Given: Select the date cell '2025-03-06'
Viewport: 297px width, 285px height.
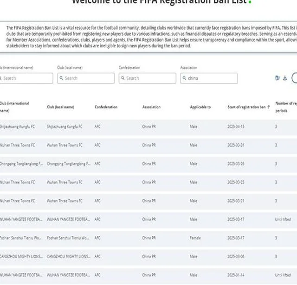Looking at the screenshot, I should (236, 256).
